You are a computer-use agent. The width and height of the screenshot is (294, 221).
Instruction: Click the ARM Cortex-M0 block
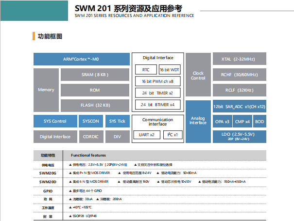[82, 59]
